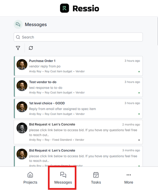Open the Purchase Order 1 message
The image size is (158, 190).
[x=78, y=66]
